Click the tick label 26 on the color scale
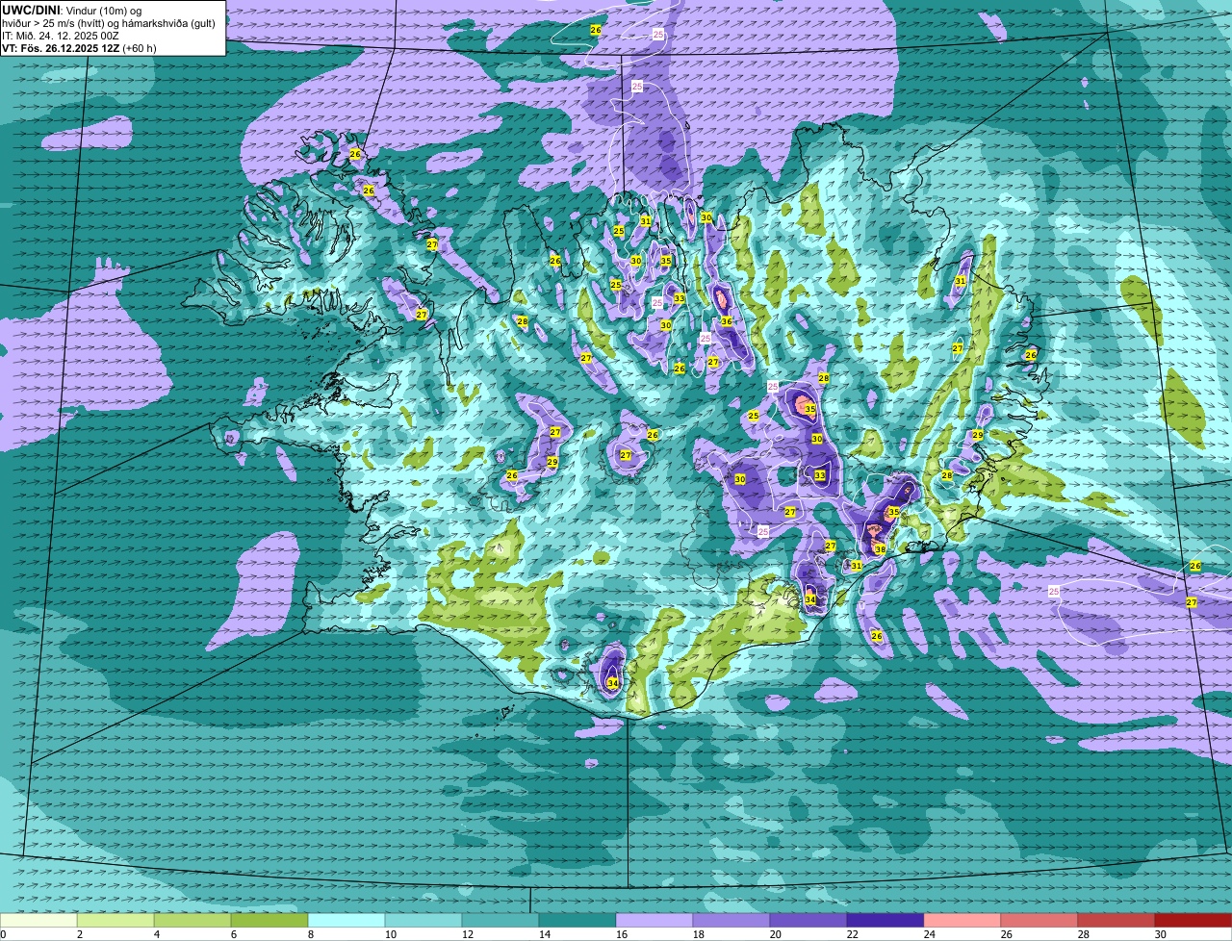 click(1007, 934)
